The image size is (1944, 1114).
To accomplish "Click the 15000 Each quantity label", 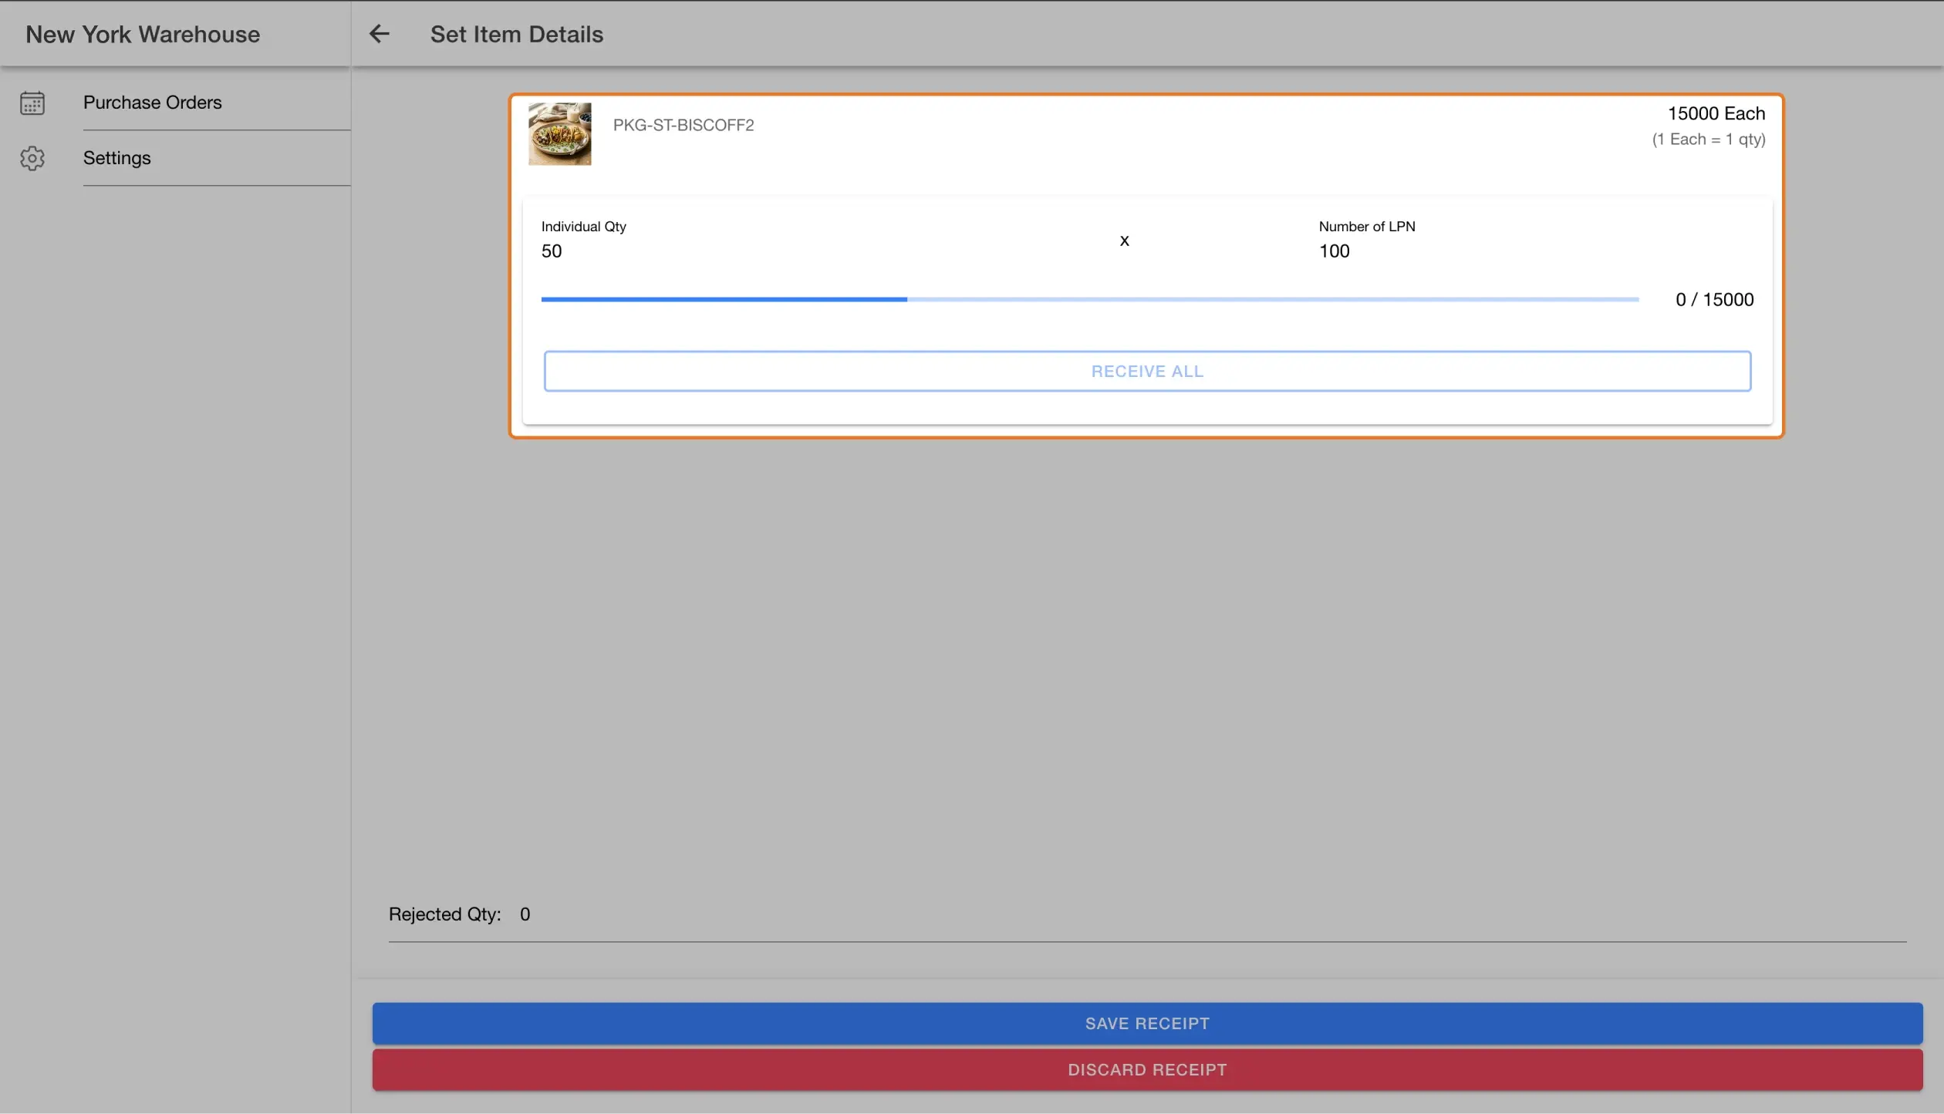I will point(1716,113).
